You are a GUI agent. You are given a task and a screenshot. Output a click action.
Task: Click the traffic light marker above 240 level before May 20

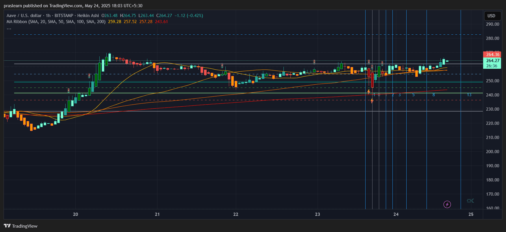68,90
